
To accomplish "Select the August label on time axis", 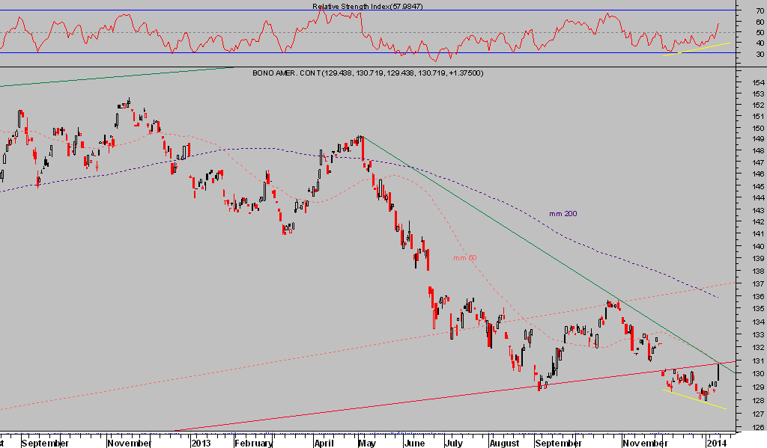I will [x=503, y=443].
